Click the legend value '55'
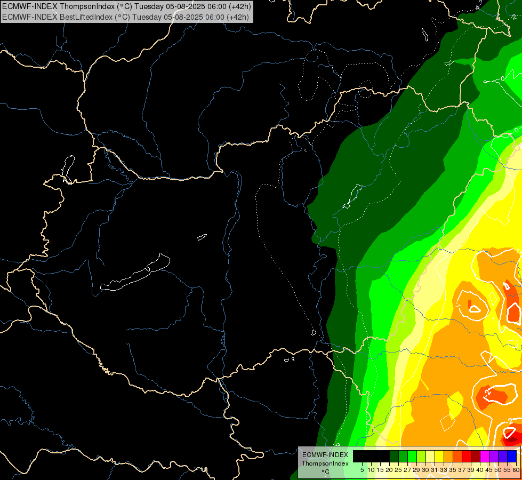522x480 pixels. (507, 470)
